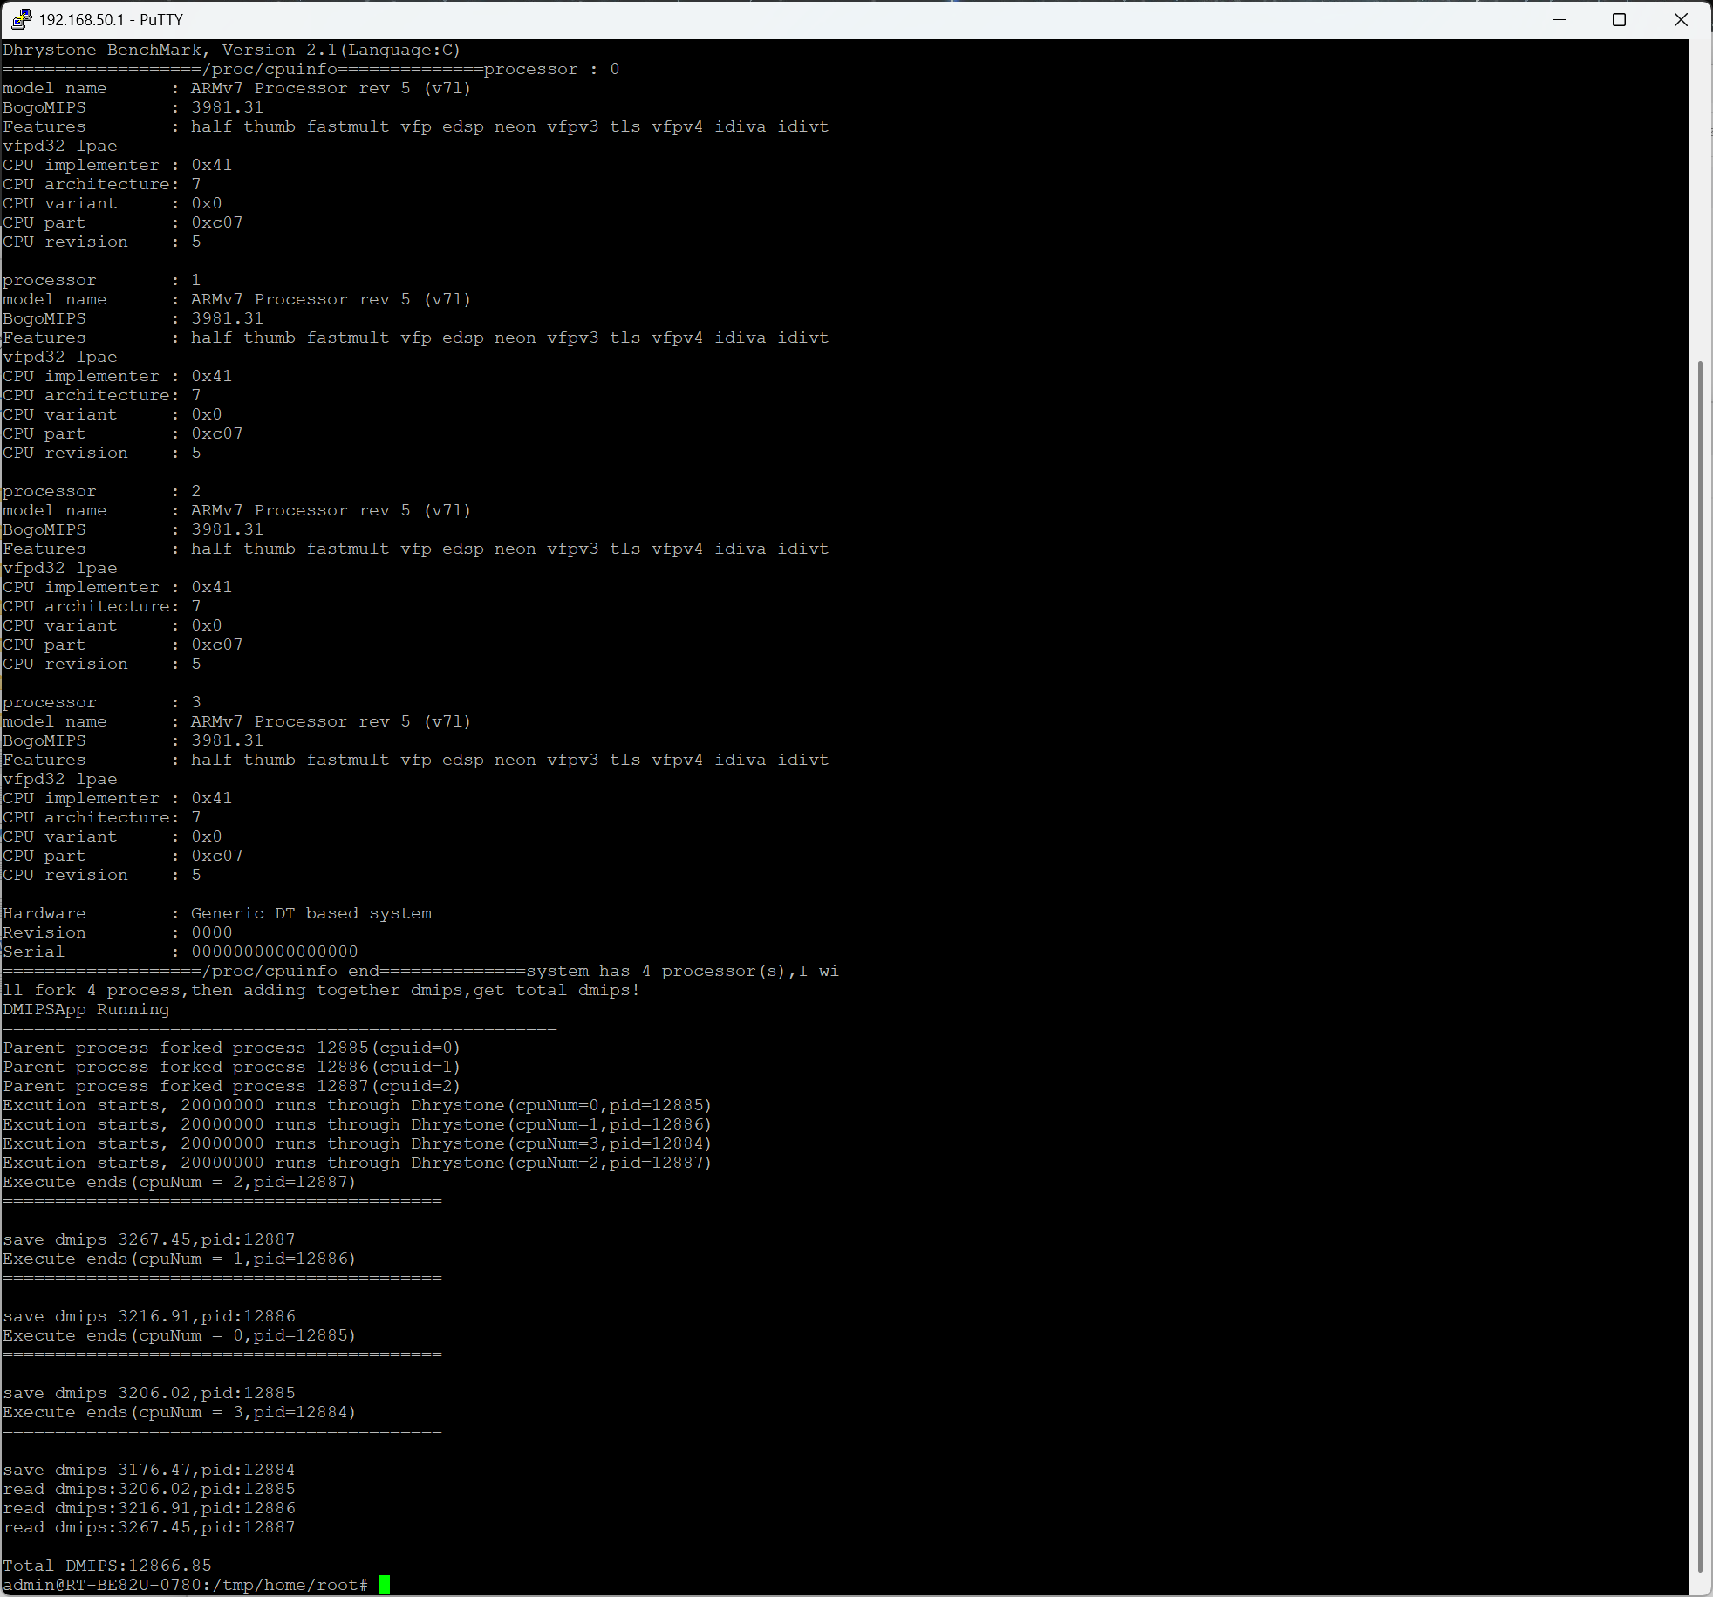This screenshot has height=1597, width=1713.
Task: Click the read dmips:3216.91 line
Action: pos(148,1508)
